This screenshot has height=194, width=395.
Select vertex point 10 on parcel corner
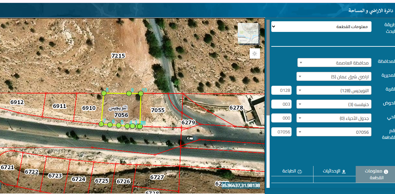point(141,93)
